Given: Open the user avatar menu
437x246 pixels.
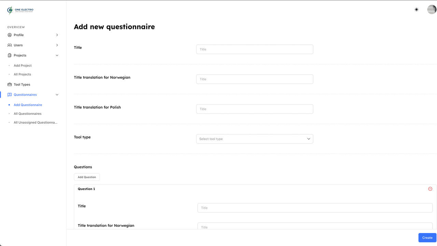Looking at the screenshot, I should [x=432, y=10].
